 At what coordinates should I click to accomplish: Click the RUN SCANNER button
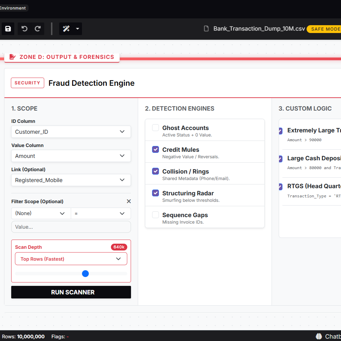click(71, 292)
